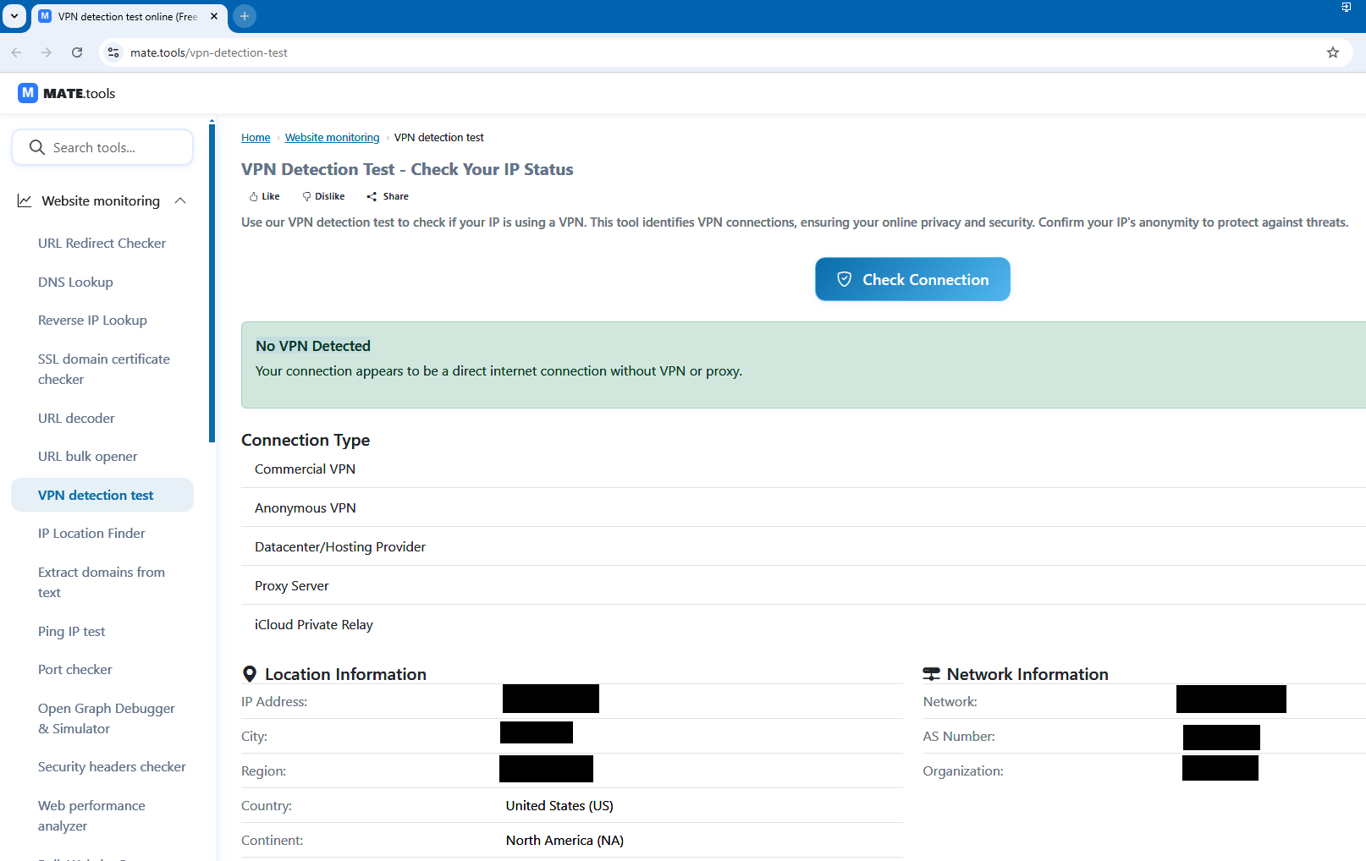The width and height of the screenshot is (1366, 861).
Task: Click the Dislike thumbs-down icon
Action: point(306,196)
